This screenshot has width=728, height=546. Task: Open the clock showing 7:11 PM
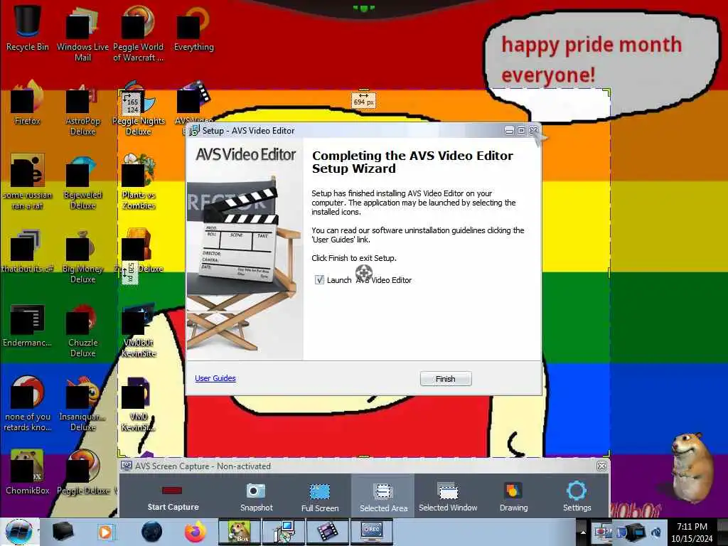[x=692, y=532]
